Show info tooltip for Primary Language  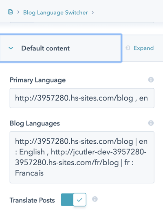151,80
